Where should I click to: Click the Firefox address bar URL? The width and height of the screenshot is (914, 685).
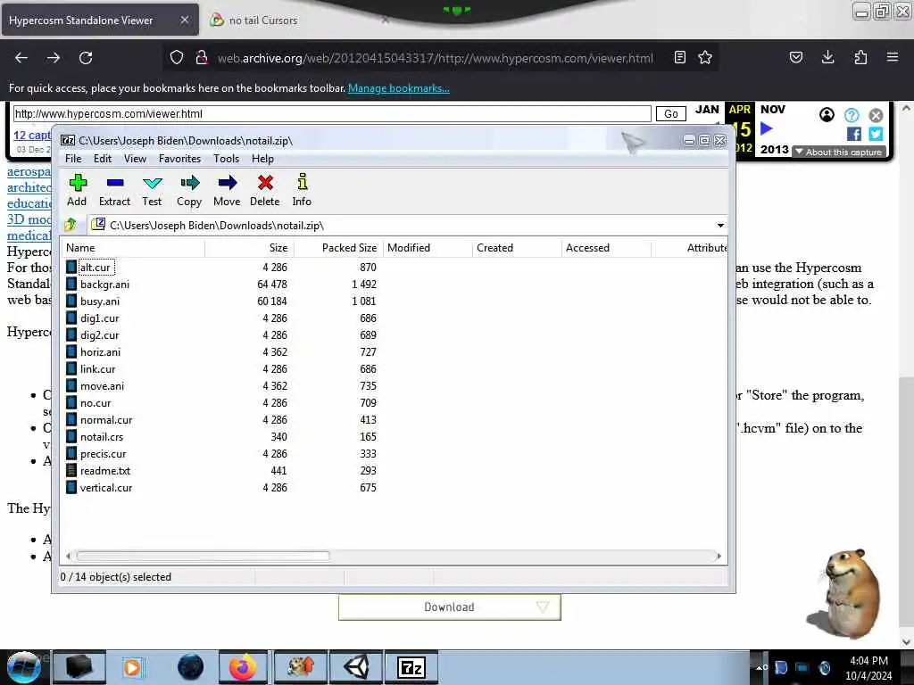pyautogui.click(x=435, y=58)
